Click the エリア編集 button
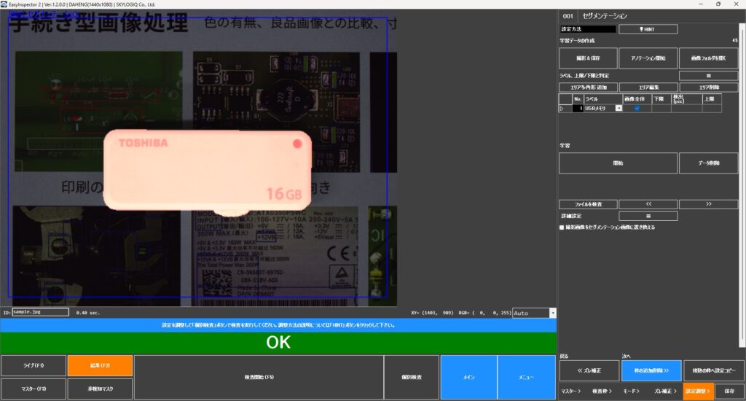 coord(648,87)
